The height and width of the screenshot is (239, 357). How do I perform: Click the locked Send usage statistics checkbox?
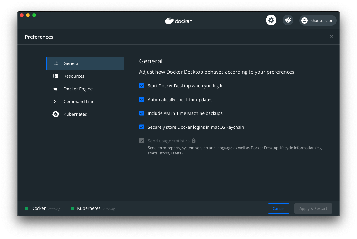tap(142, 141)
